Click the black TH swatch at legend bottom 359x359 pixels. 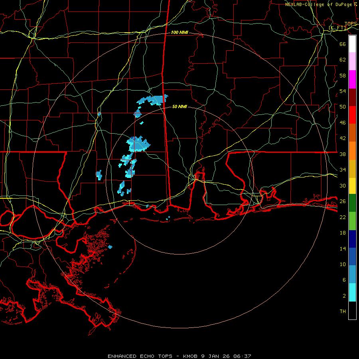tap(352, 310)
